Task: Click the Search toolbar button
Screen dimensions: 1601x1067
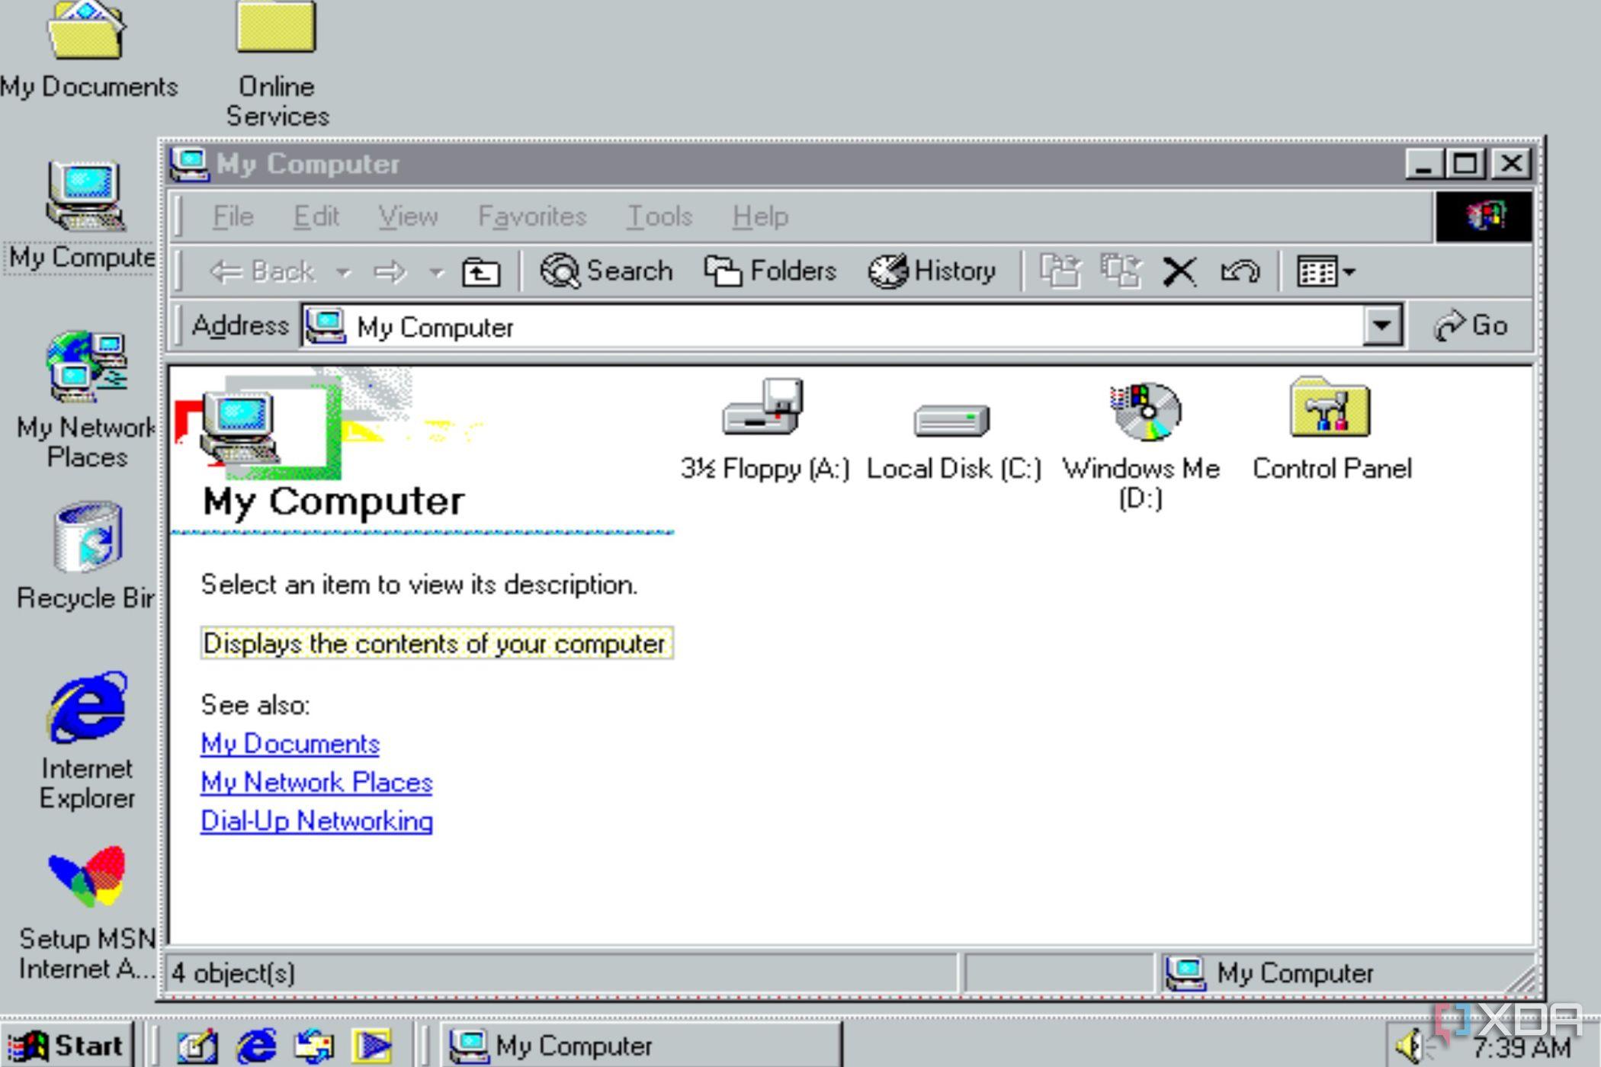Action: (x=608, y=271)
